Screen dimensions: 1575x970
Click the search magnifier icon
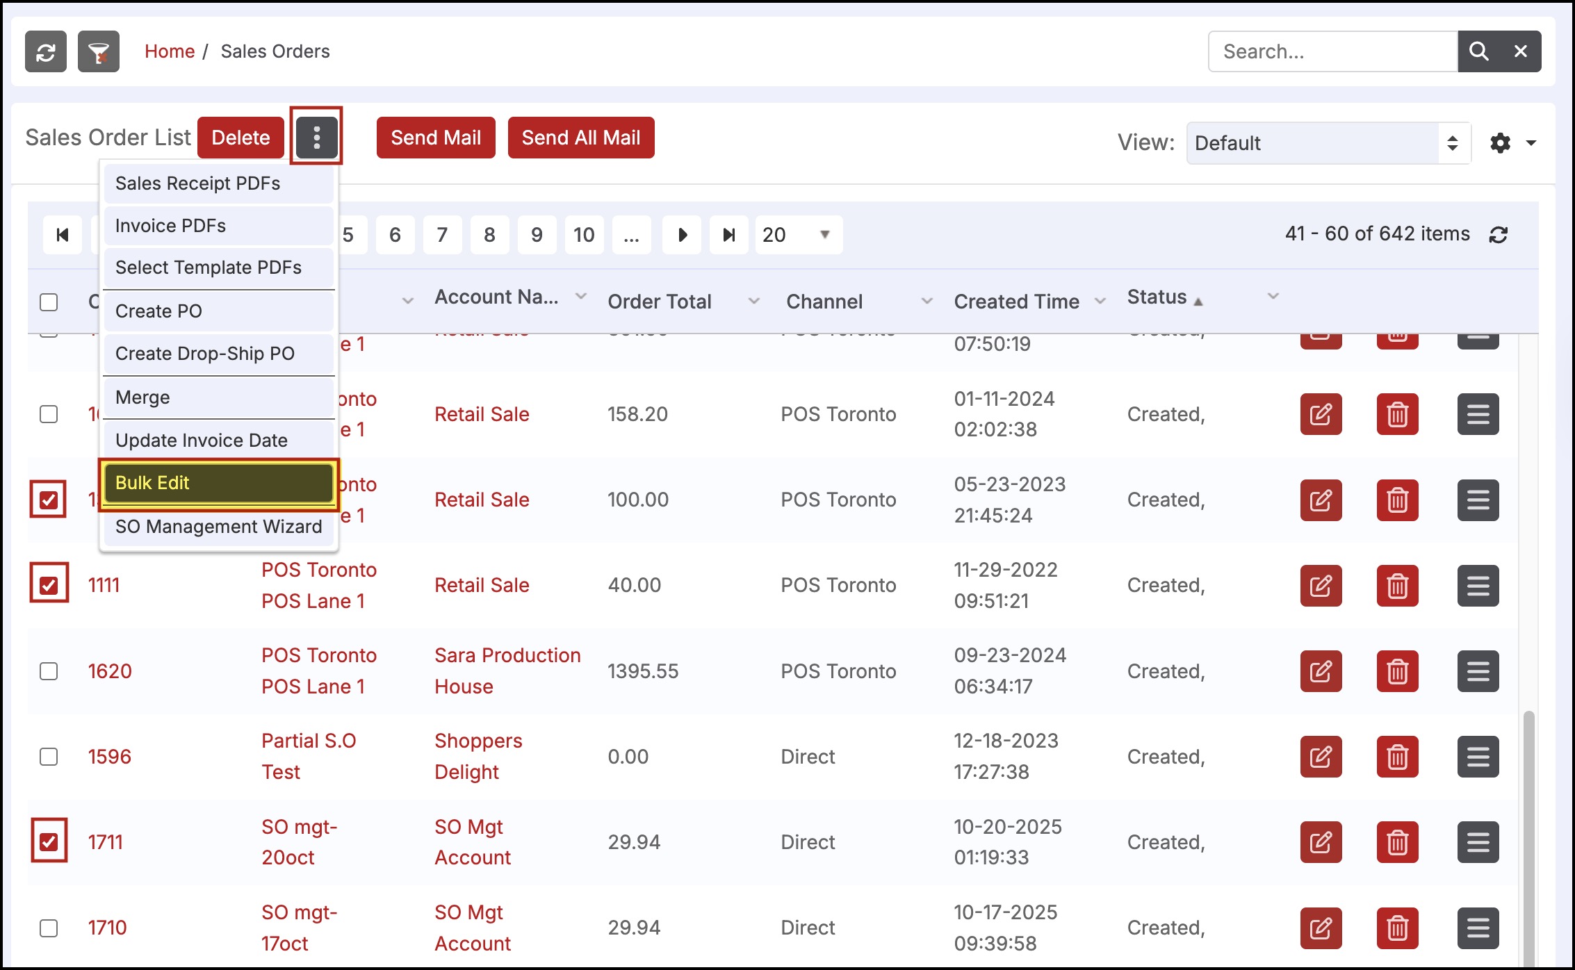point(1478,51)
